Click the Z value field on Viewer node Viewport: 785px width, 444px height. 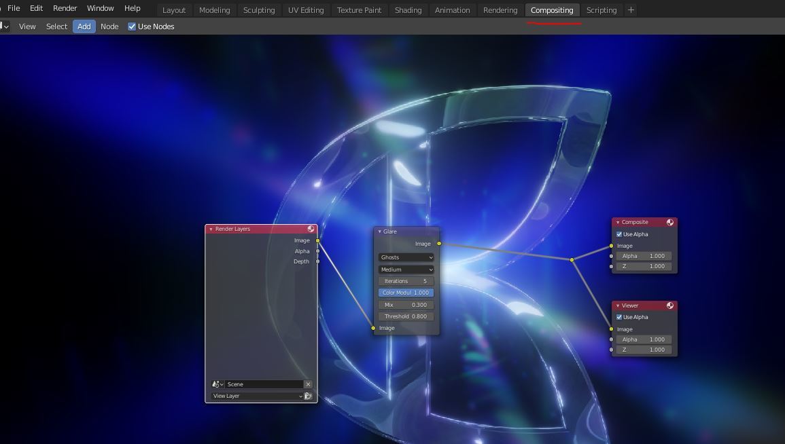coord(644,350)
